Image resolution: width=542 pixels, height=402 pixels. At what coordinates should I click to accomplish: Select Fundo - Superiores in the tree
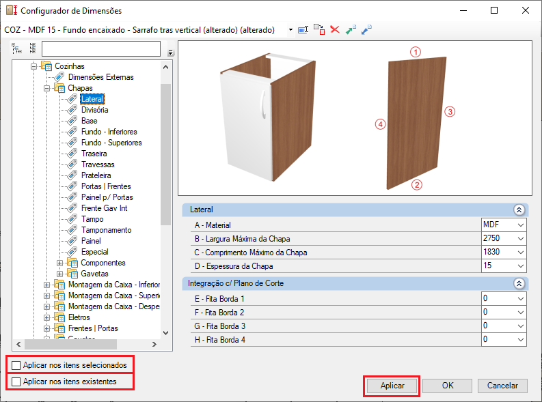click(111, 143)
